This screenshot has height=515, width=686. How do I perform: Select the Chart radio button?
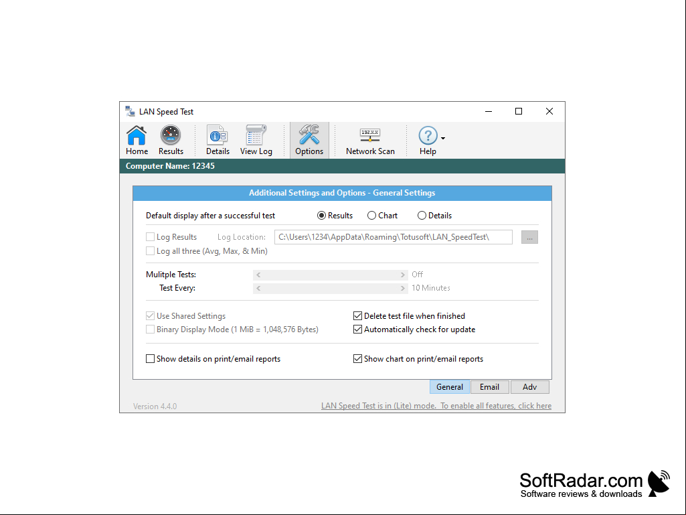[372, 216]
